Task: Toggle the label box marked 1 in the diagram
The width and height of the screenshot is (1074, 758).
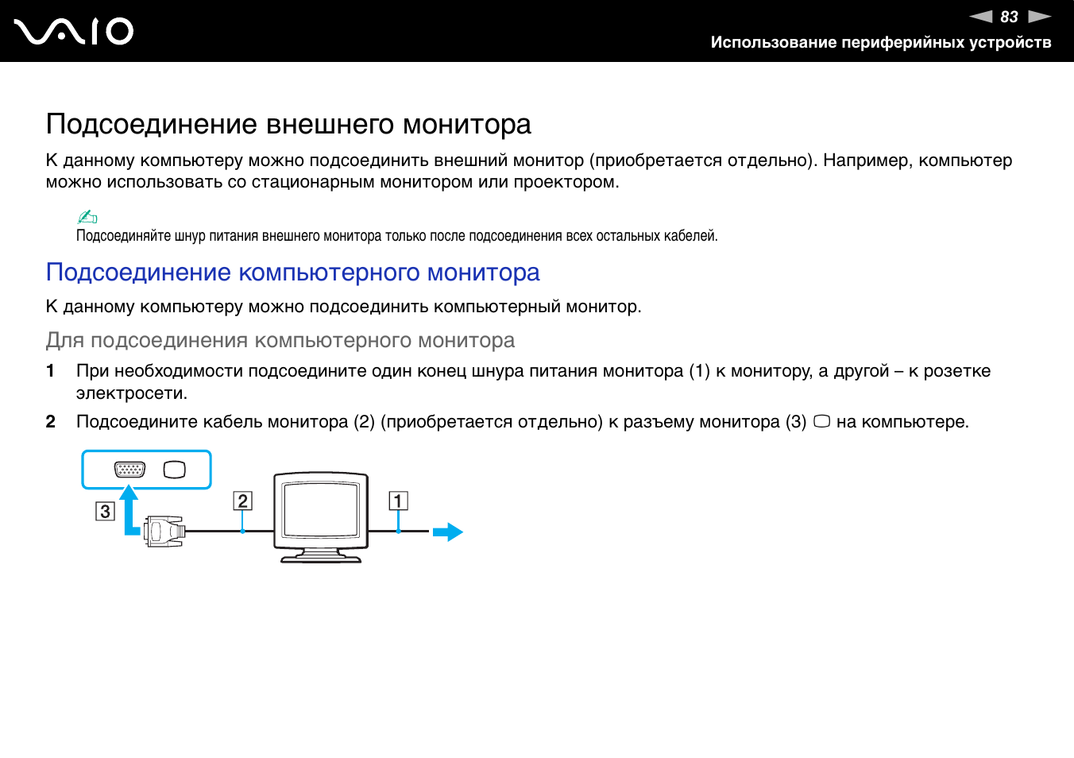Action: 398,501
